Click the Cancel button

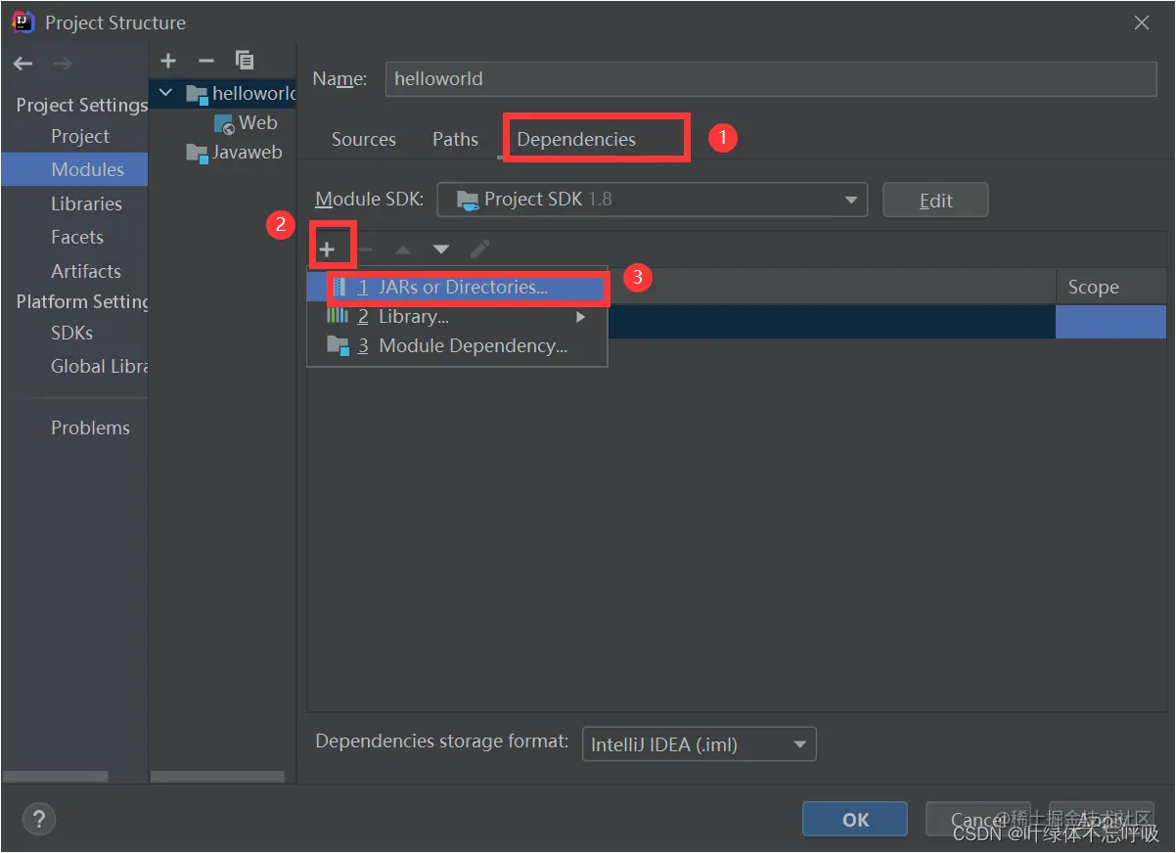977,820
